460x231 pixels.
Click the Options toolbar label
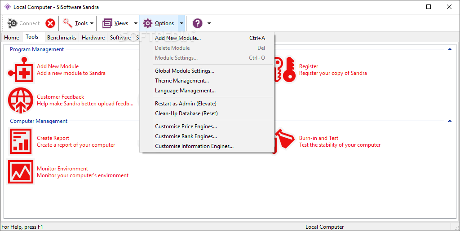(x=164, y=23)
